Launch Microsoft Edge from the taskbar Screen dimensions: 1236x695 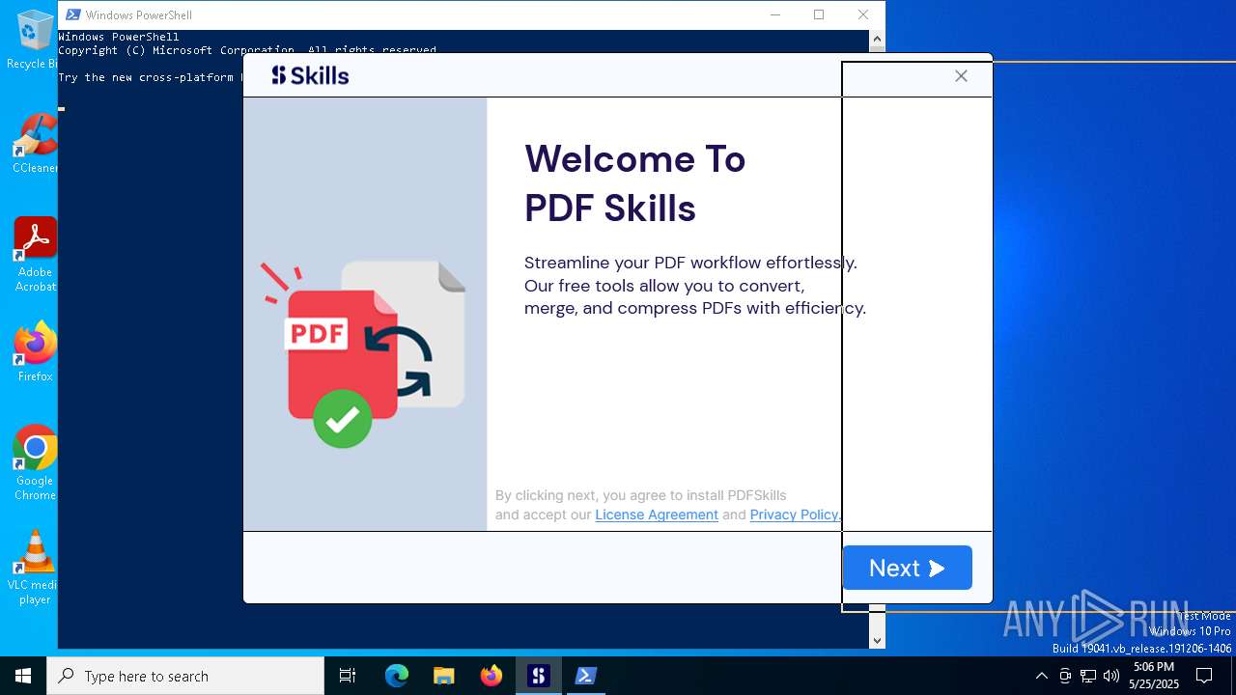pyautogui.click(x=397, y=676)
